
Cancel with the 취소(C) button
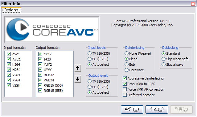pos(157,109)
